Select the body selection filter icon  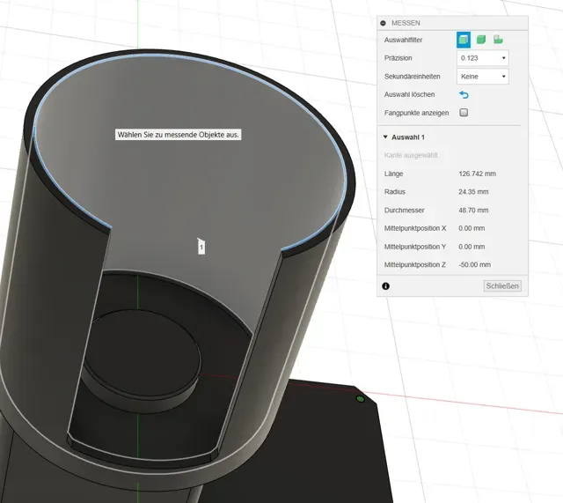[x=481, y=40]
